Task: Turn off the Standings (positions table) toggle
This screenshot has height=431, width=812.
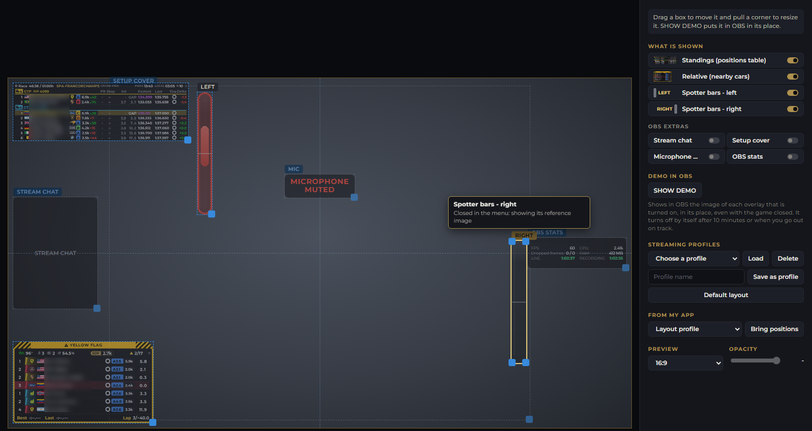Action: (793, 60)
